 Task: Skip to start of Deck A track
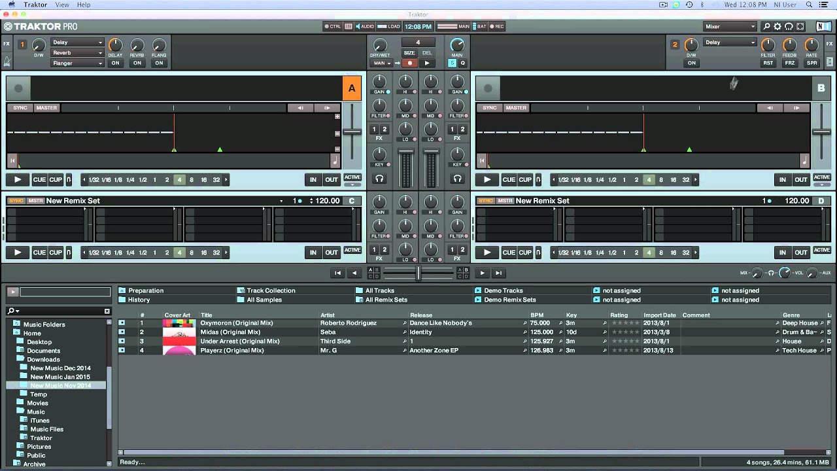[12, 160]
